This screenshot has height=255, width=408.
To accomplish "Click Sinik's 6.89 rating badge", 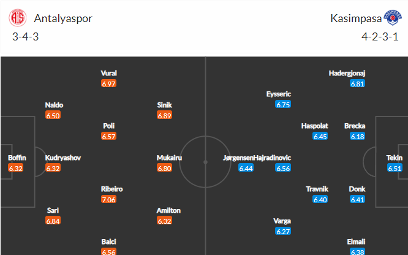I will (x=164, y=115).
